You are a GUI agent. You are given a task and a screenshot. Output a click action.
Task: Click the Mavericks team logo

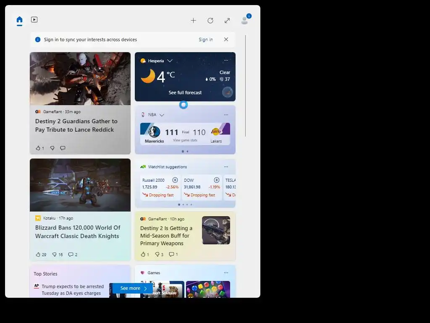154,132
